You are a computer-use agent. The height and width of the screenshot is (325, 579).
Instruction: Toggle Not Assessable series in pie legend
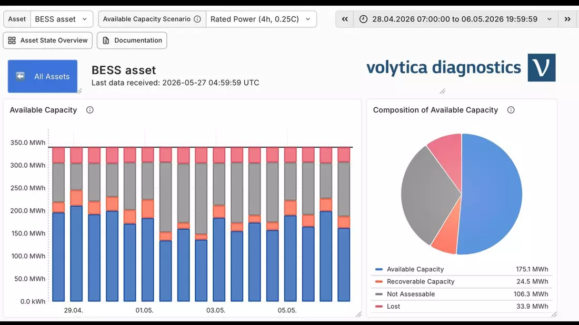tap(411, 294)
